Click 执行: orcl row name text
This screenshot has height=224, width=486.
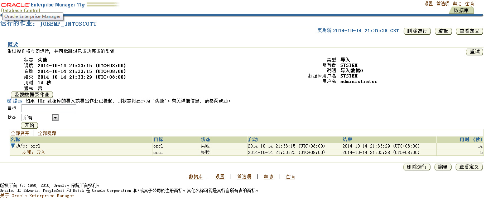click(28, 146)
